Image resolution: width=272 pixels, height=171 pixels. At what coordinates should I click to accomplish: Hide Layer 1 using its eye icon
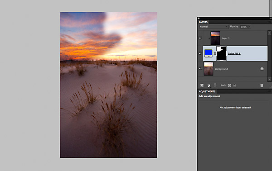(x=200, y=38)
